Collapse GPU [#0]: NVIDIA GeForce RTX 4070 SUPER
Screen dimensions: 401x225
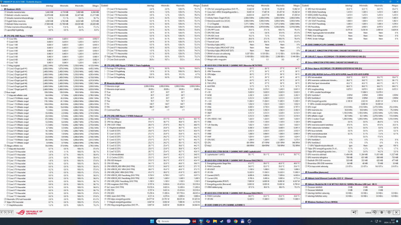[x=303, y=74]
